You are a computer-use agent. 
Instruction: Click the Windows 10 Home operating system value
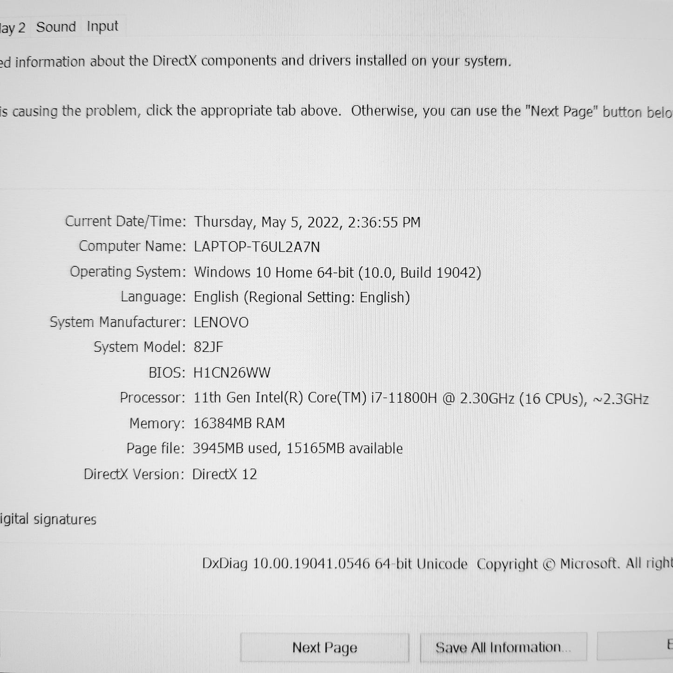pyautogui.click(x=338, y=272)
